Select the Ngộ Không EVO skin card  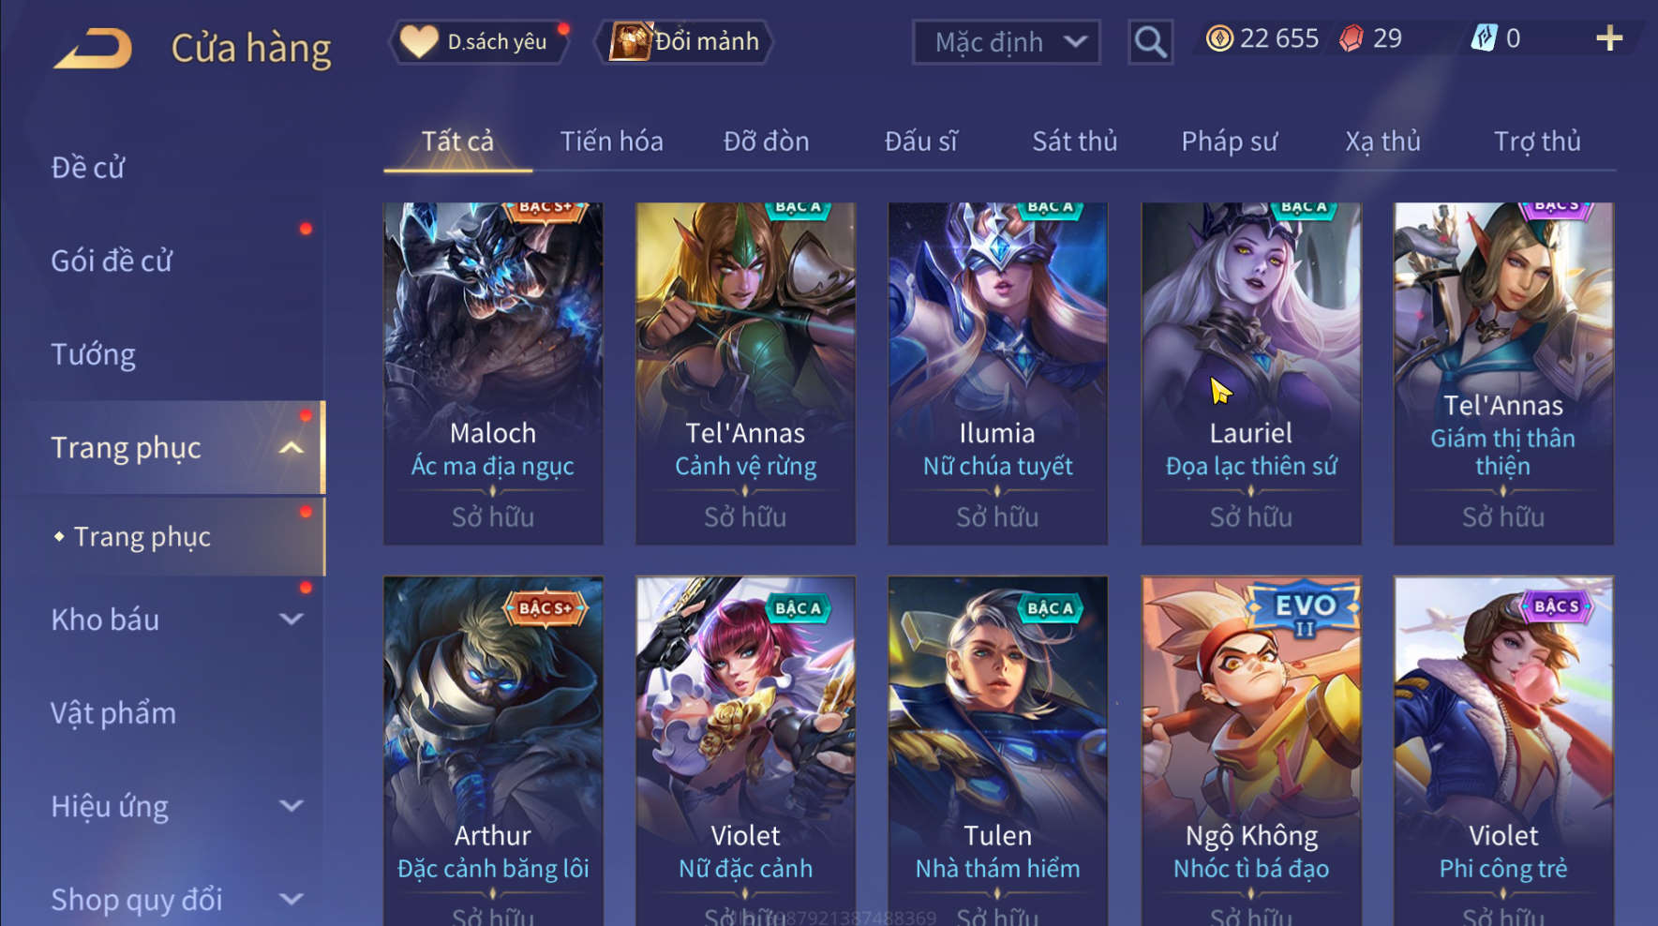point(1251,750)
